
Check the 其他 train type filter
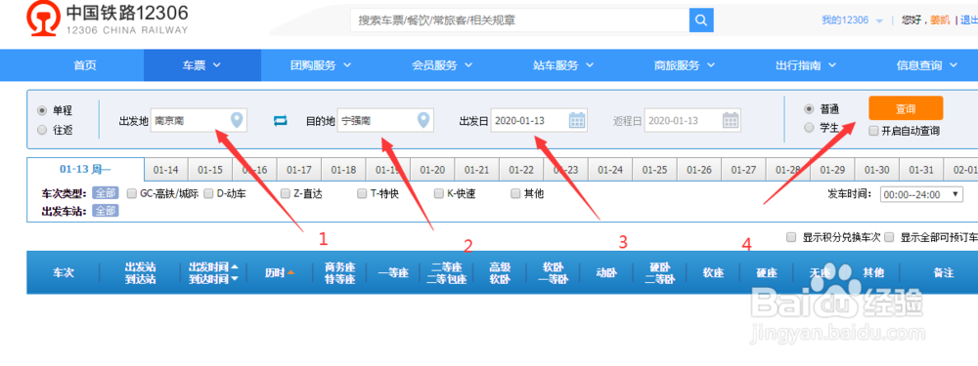click(x=515, y=193)
